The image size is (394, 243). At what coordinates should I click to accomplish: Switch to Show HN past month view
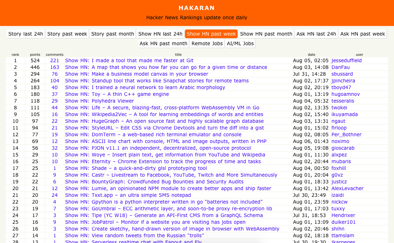(266, 34)
